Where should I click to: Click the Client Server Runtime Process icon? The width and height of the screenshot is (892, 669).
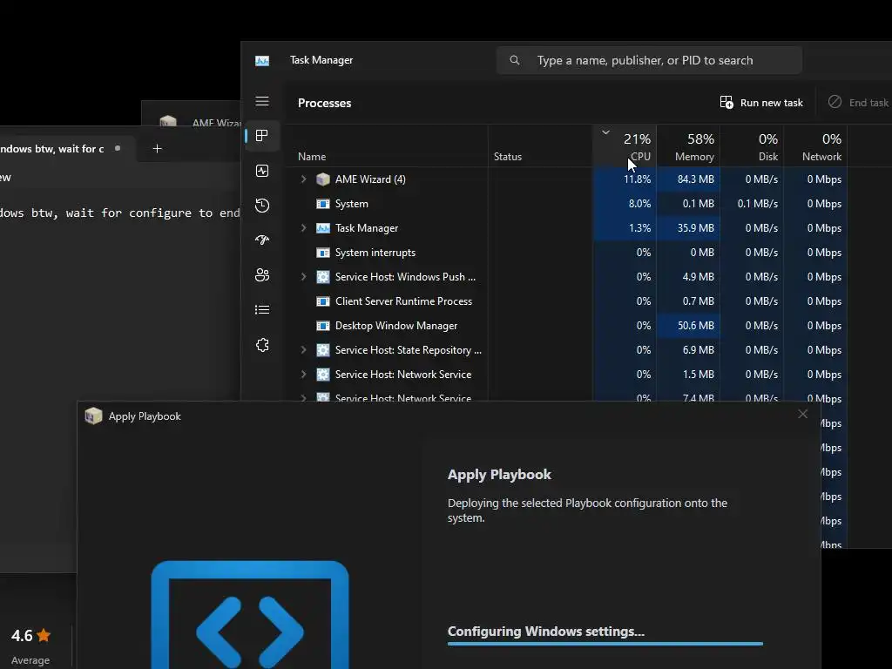coord(322,301)
